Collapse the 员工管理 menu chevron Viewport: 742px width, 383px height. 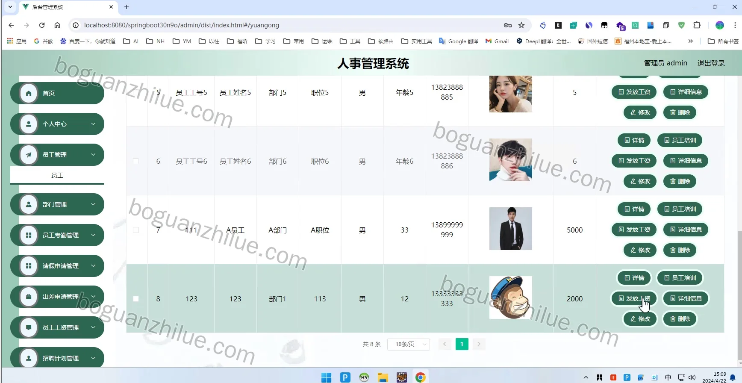point(93,155)
